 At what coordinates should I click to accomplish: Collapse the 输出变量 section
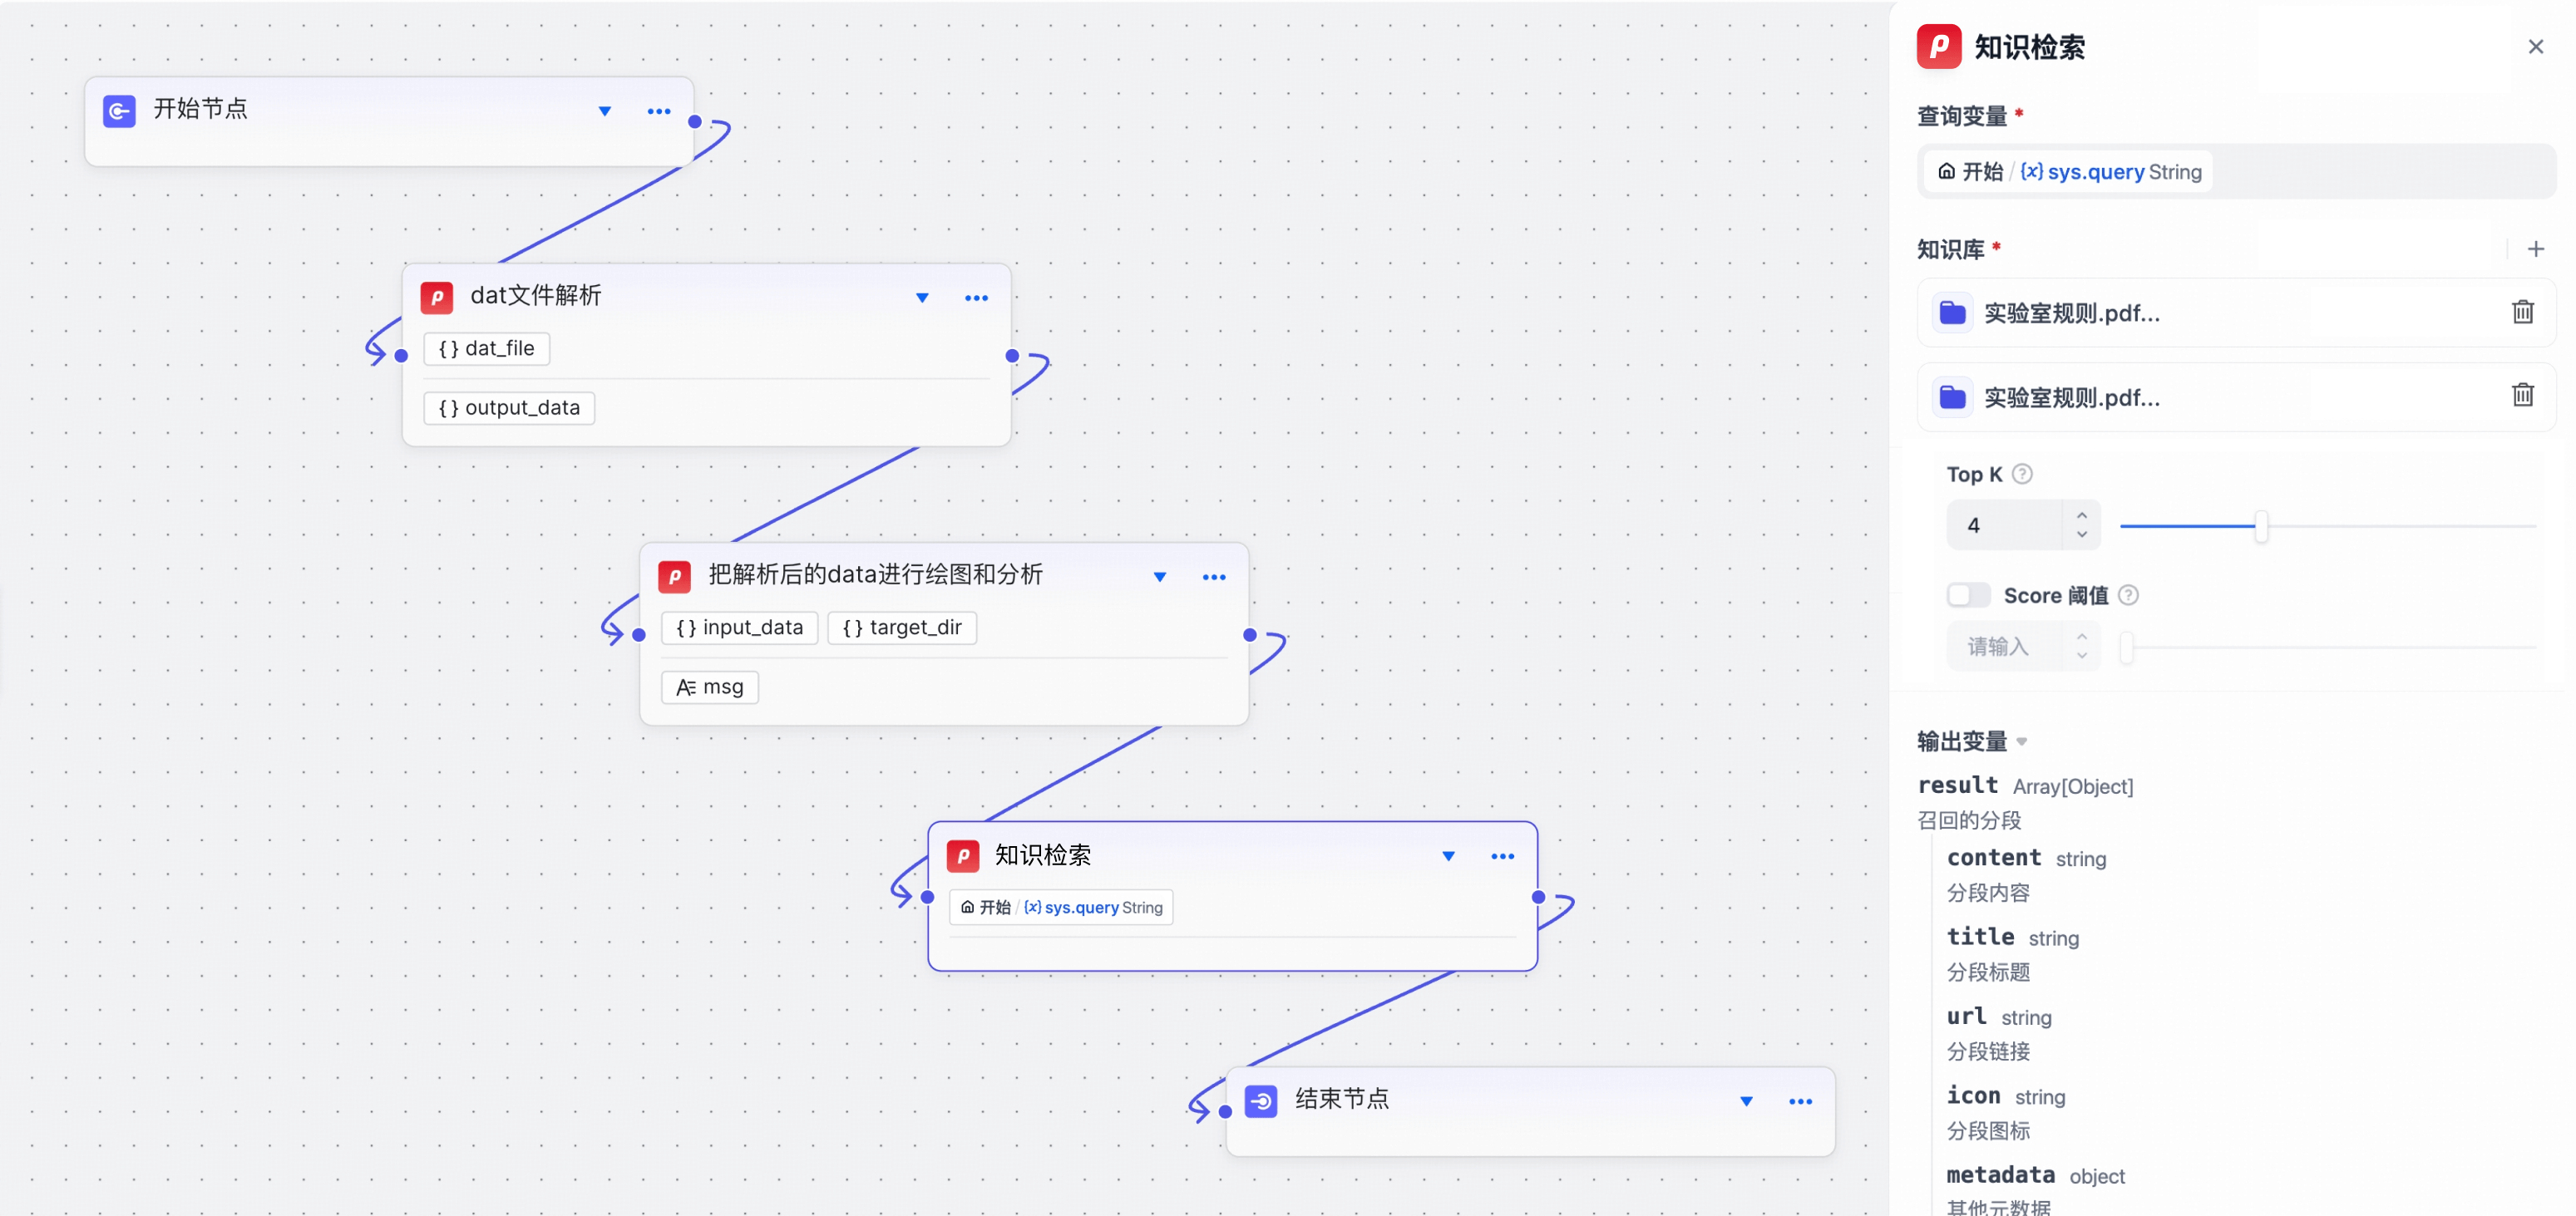pos(2022,742)
